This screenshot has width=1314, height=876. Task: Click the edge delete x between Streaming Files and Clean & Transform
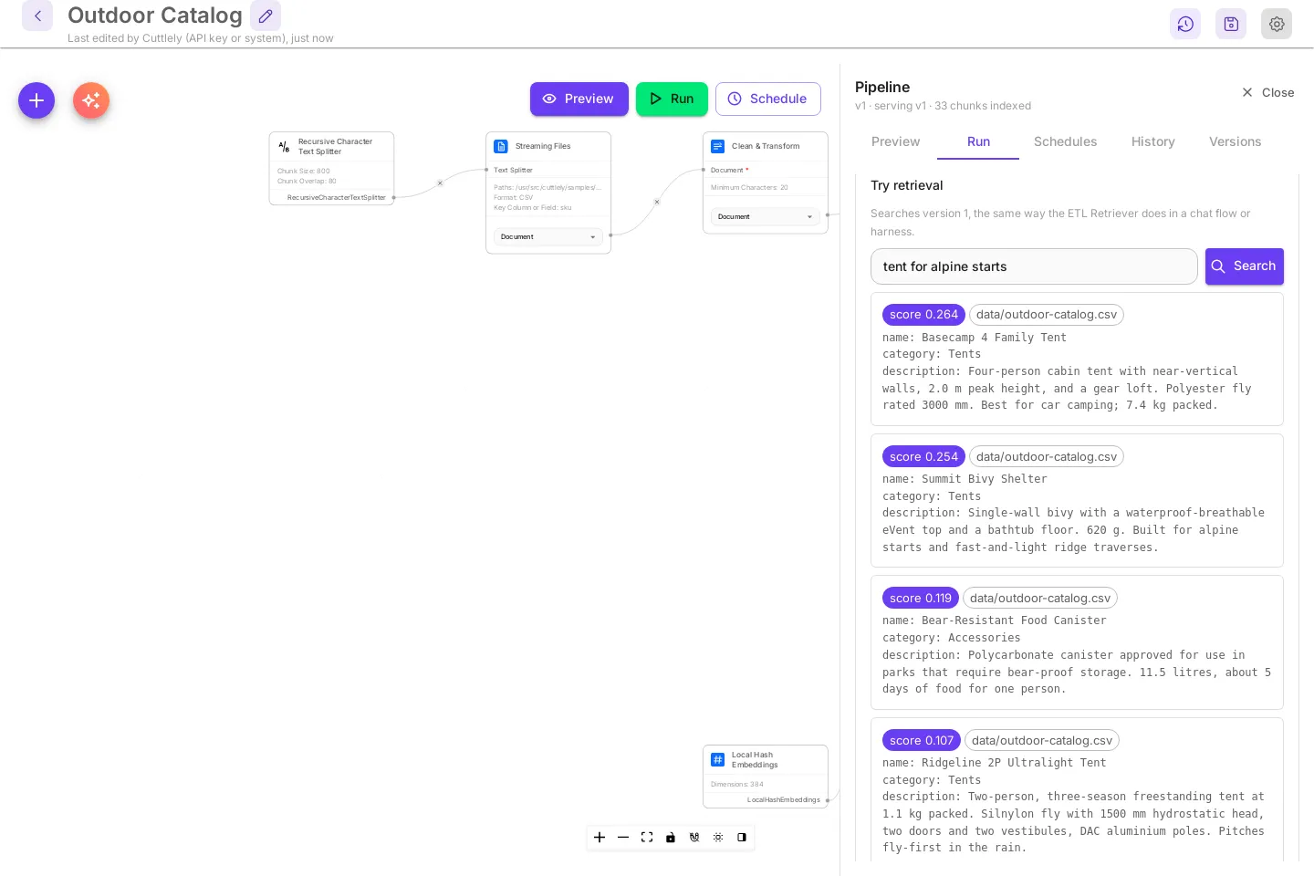(x=657, y=202)
